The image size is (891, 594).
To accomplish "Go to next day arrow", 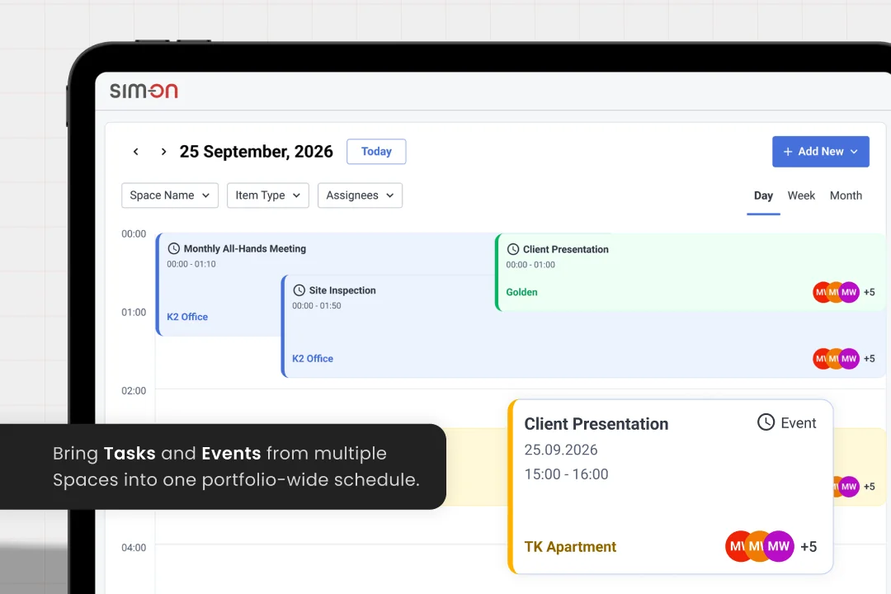I will 163,152.
